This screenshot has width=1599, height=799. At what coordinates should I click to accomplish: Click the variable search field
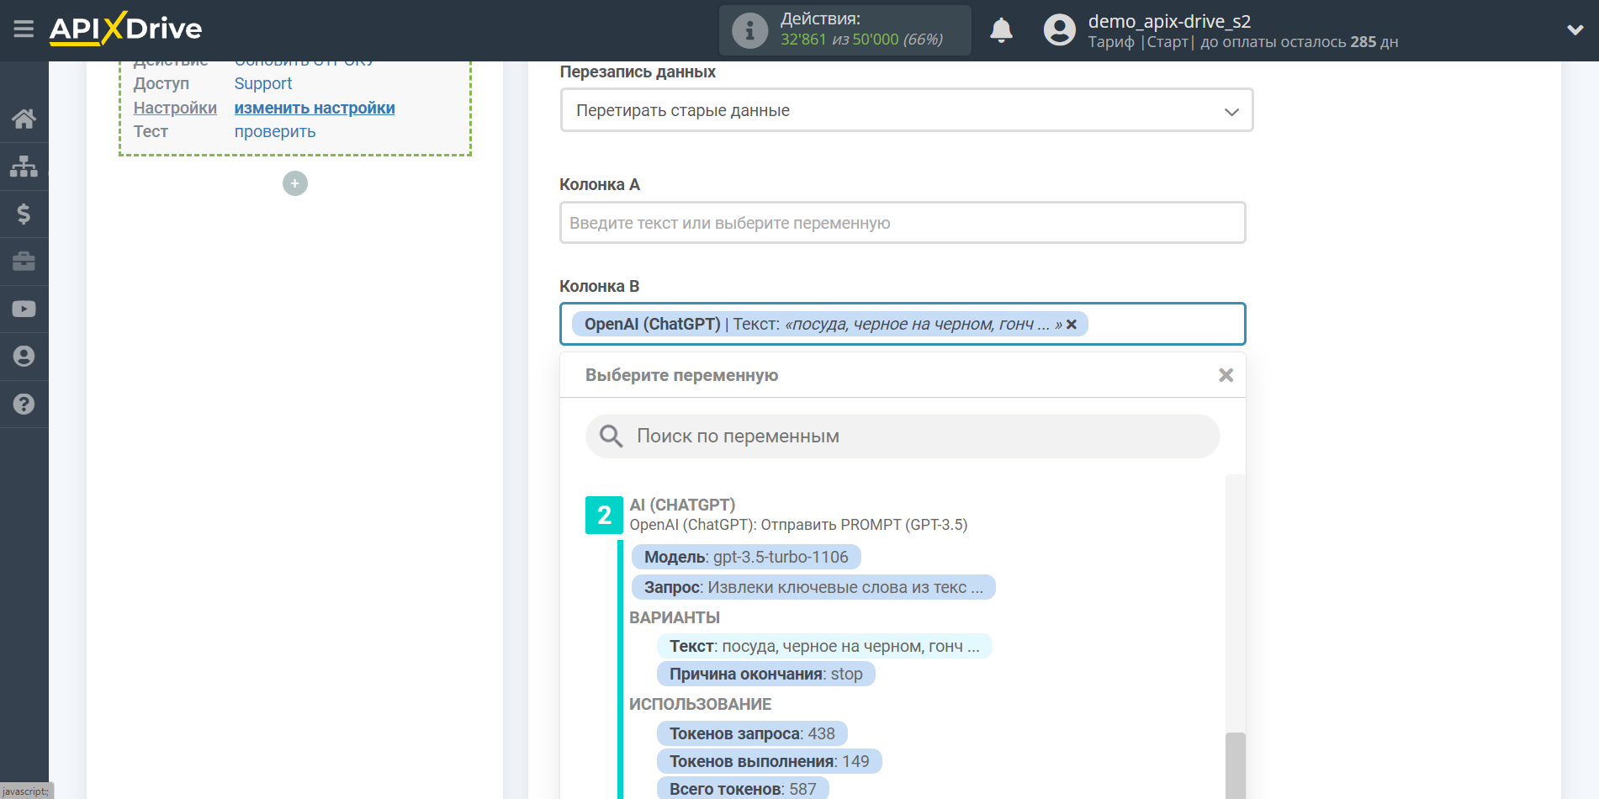903,436
